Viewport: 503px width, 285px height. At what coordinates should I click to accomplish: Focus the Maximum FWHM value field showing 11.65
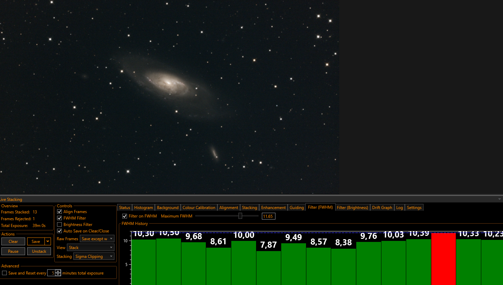coord(269,216)
